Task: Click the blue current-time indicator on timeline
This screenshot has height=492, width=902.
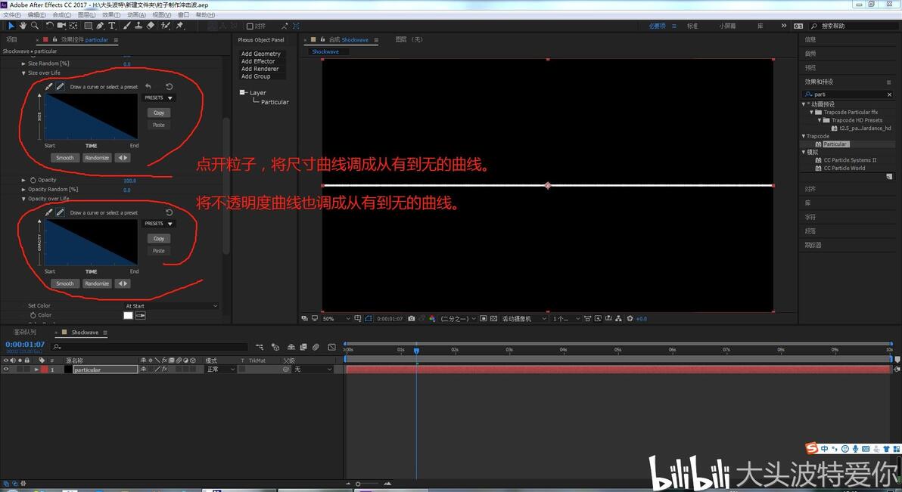Action: click(x=416, y=351)
